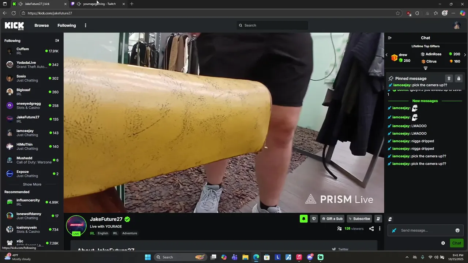Open the Following page in top nav
This screenshot has height=263, width=468.
click(x=67, y=26)
